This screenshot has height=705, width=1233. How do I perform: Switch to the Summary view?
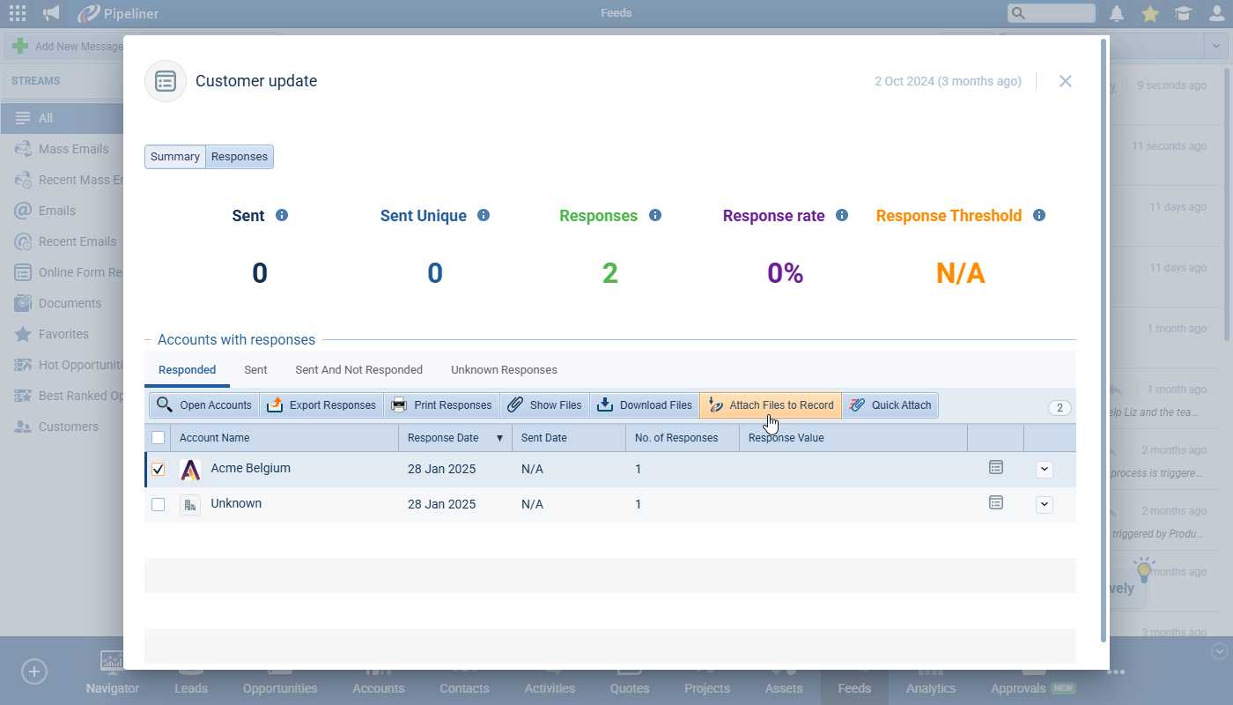point(175,157)
